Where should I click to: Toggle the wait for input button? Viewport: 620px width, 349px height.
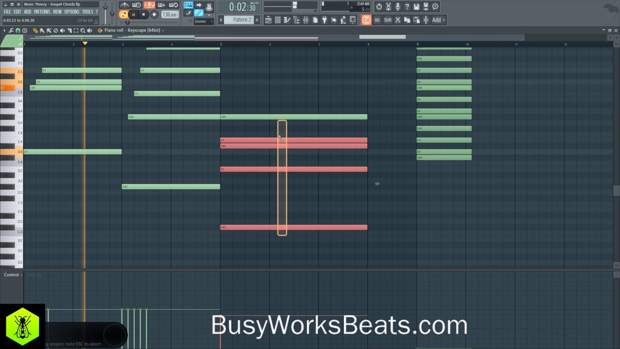coord(137,5)
